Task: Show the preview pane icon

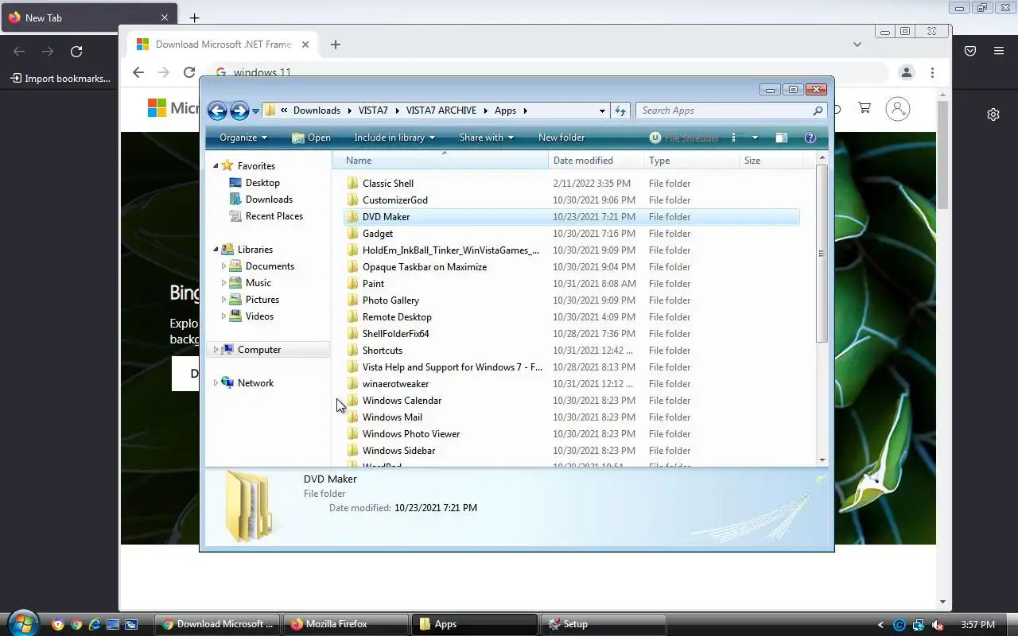Action: (x=781, y=138)
